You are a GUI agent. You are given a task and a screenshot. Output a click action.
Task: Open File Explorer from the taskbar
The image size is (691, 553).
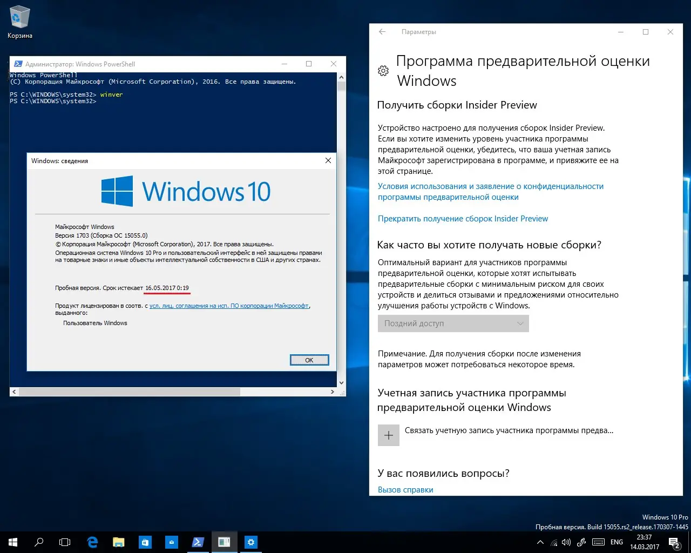(x=118, y=542)
